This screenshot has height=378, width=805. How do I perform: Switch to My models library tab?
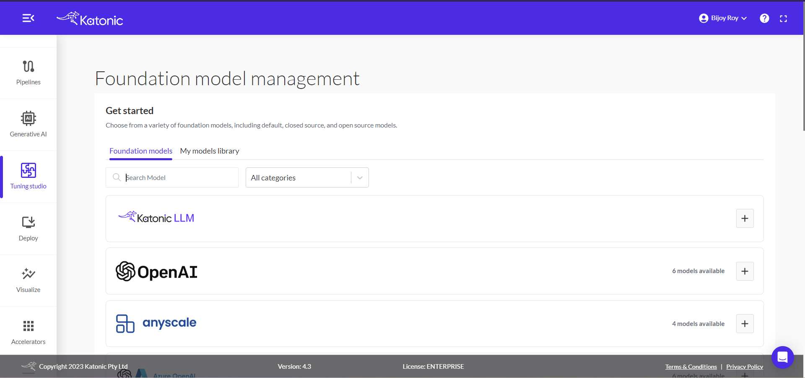pyautogui.click(x=210, y=151)
